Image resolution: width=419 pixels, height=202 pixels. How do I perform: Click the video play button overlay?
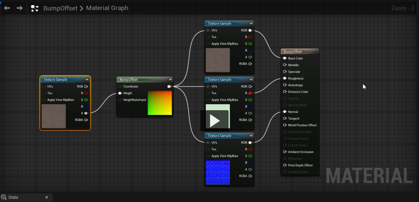tap(215, 121)
